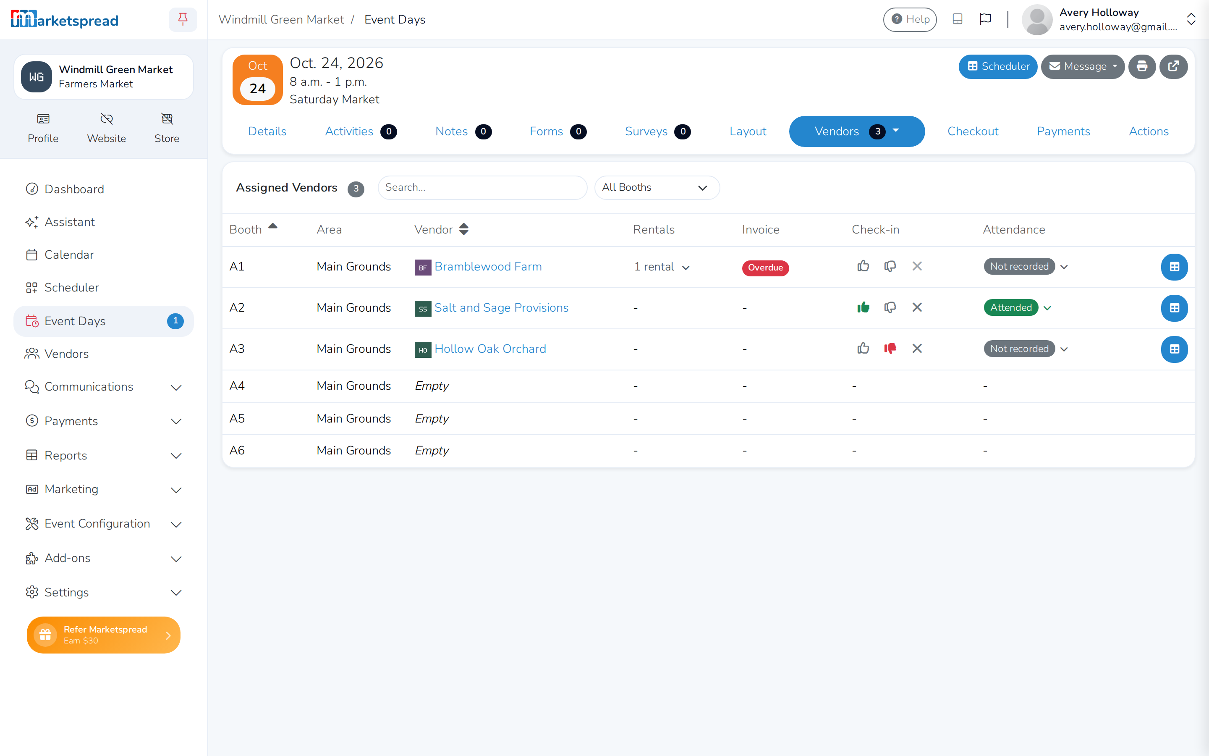Open booth scheduler icon for Bramblewood Farm row
This screenshot has height=756, width=1209.
point(1174,267)
